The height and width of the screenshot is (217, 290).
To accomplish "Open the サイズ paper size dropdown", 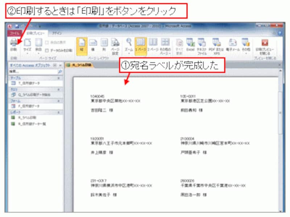I will [x=27, y=46].
